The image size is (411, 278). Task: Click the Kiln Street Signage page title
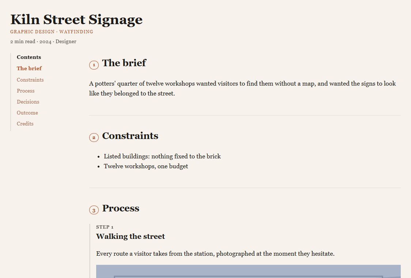click(x=76, y=19)
